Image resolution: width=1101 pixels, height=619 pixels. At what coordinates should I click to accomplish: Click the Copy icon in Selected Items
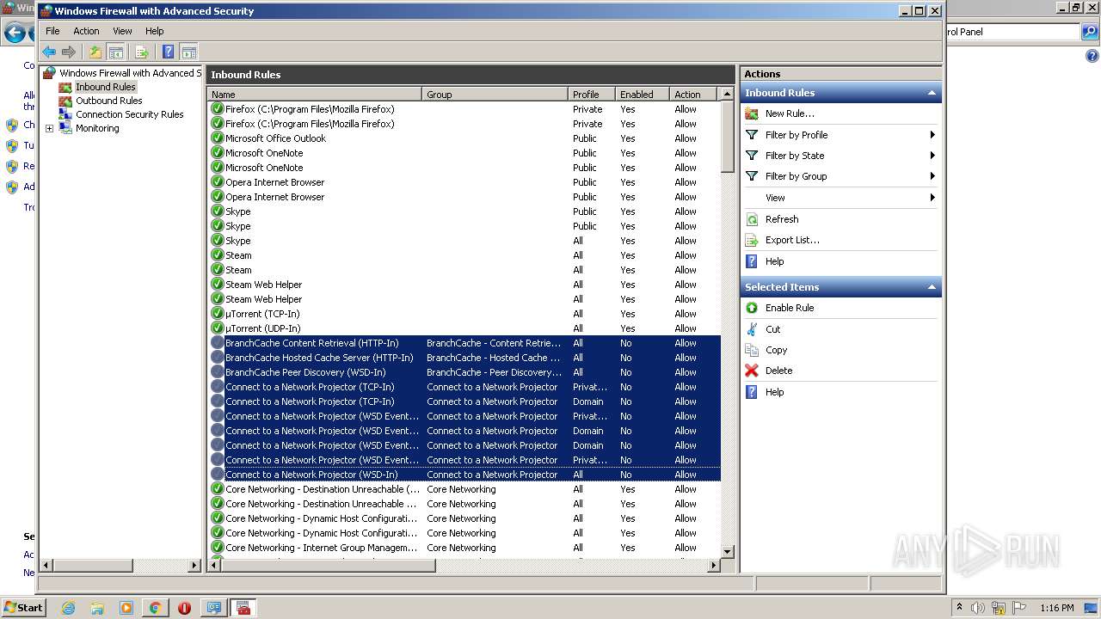pos(752,350)
